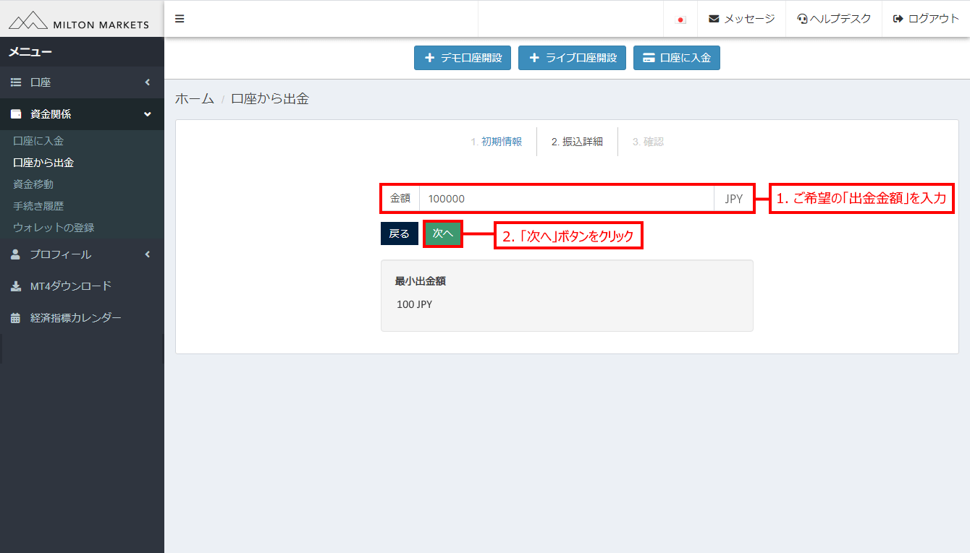Click the デモ口座開設 button
Screen dimensions: 970x553
pos(463,58)
